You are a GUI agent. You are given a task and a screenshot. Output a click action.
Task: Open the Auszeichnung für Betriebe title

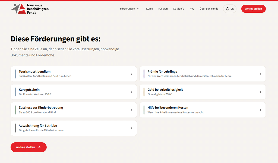click(x=38, y=126)
